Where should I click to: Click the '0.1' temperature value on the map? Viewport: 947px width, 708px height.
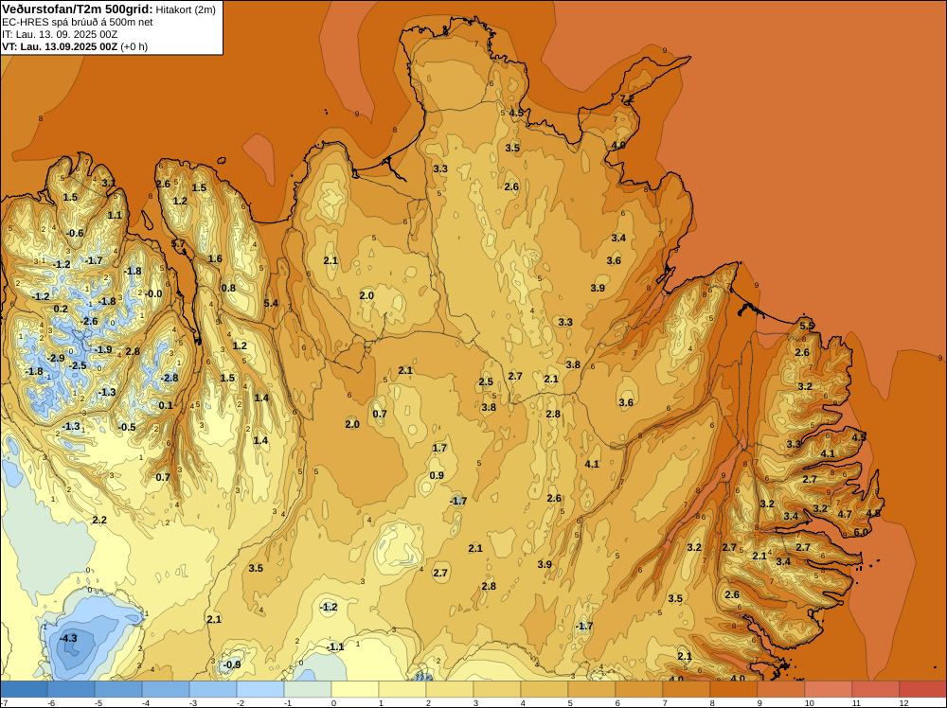(166, 406)
